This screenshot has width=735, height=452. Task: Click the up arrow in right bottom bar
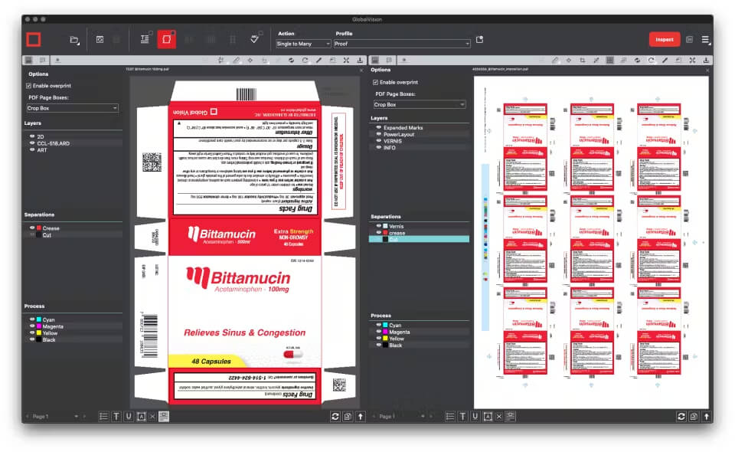(707, 416)
